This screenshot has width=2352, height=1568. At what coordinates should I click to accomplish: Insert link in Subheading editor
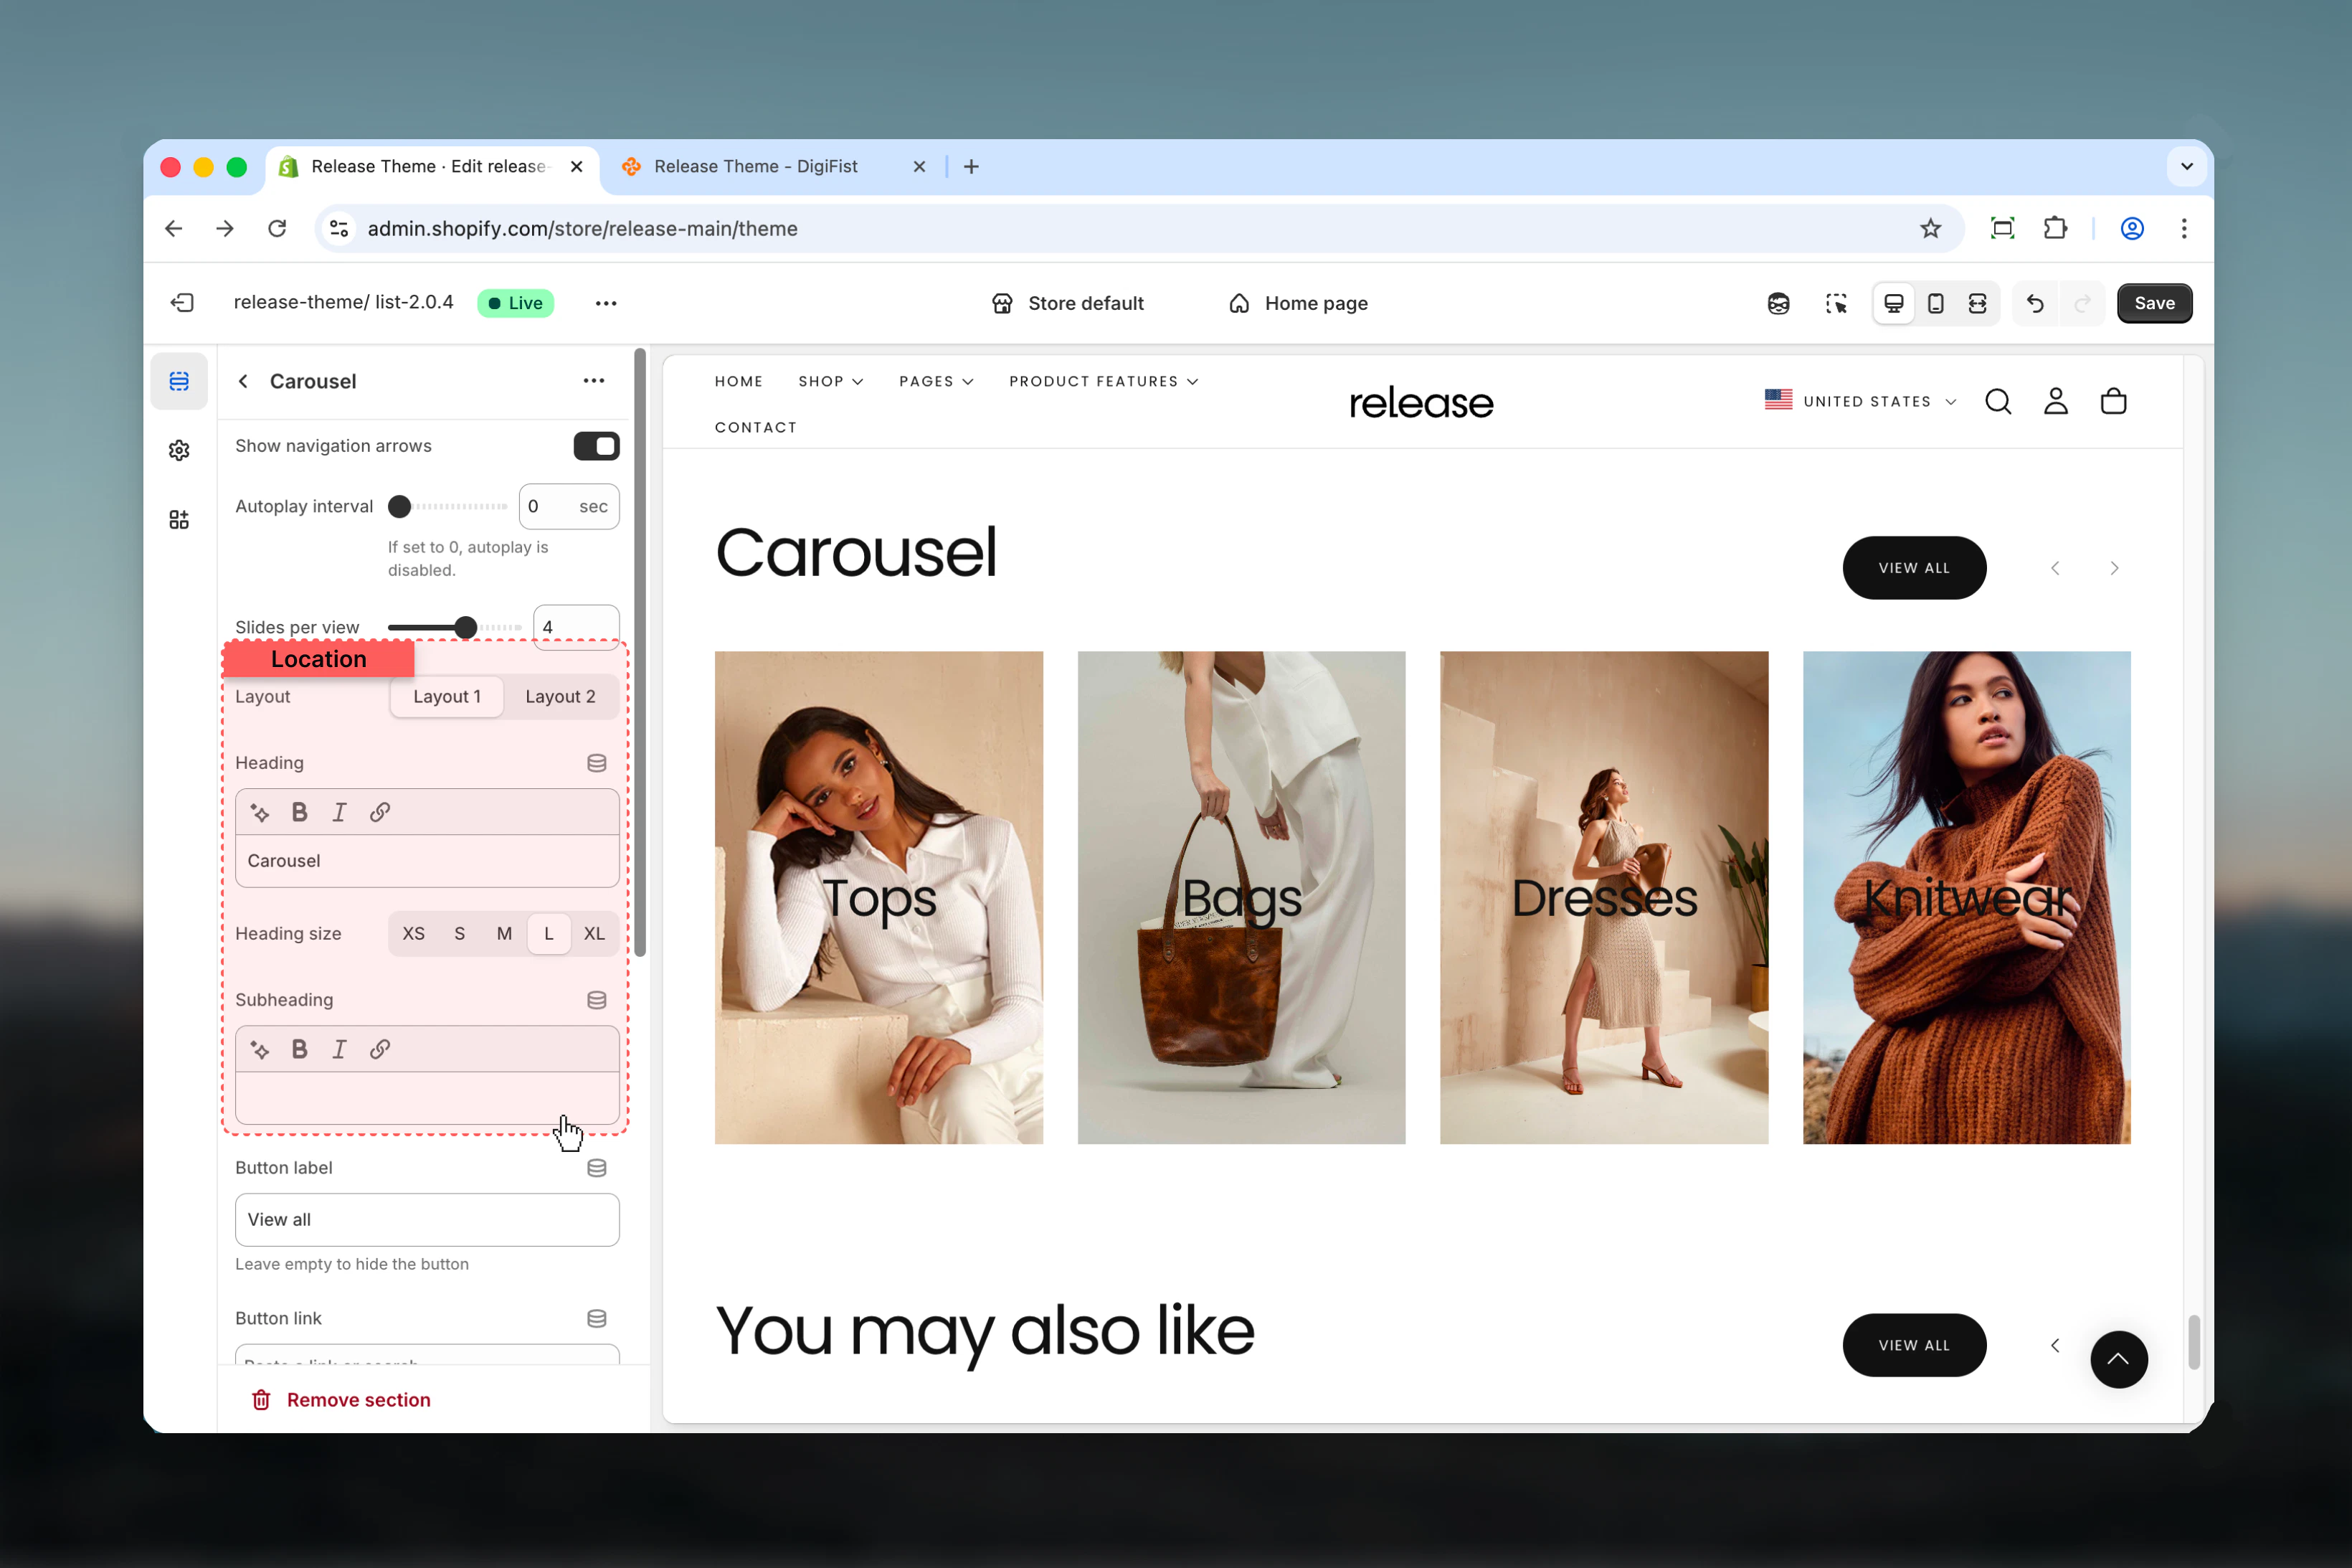pos(380,1049)
